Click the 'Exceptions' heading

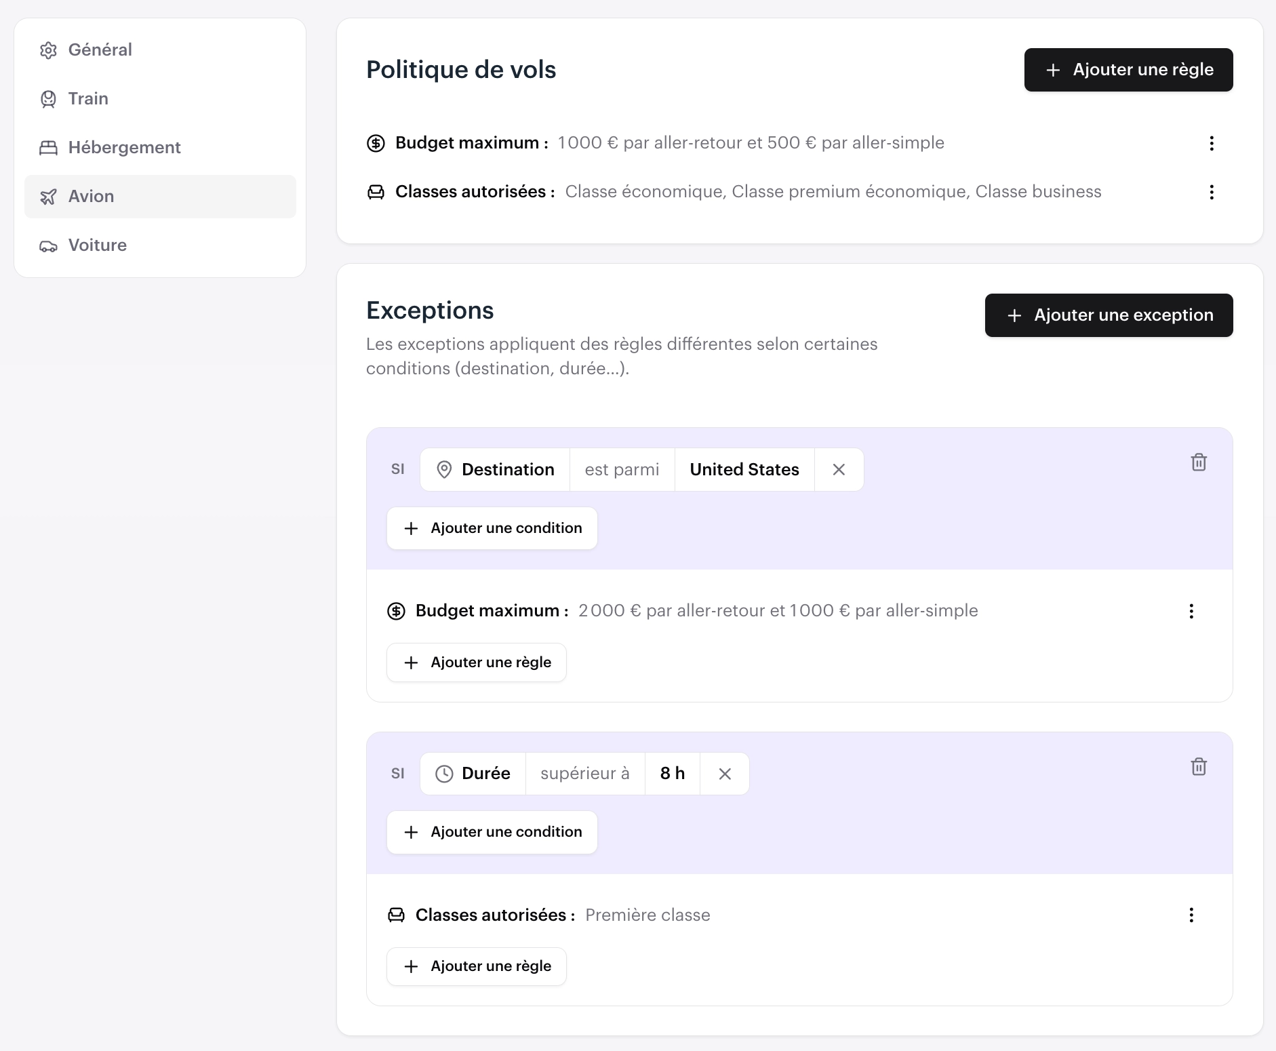(430, 311)
